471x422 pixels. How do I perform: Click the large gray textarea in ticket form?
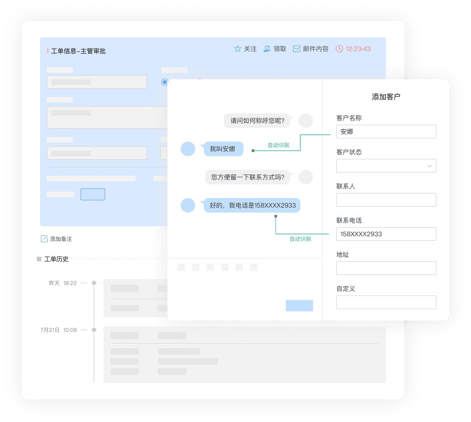tap(107, 117)
